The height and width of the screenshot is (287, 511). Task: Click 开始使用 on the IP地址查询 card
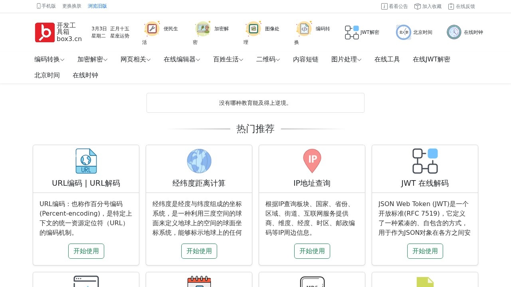click(x=312, y=251)
